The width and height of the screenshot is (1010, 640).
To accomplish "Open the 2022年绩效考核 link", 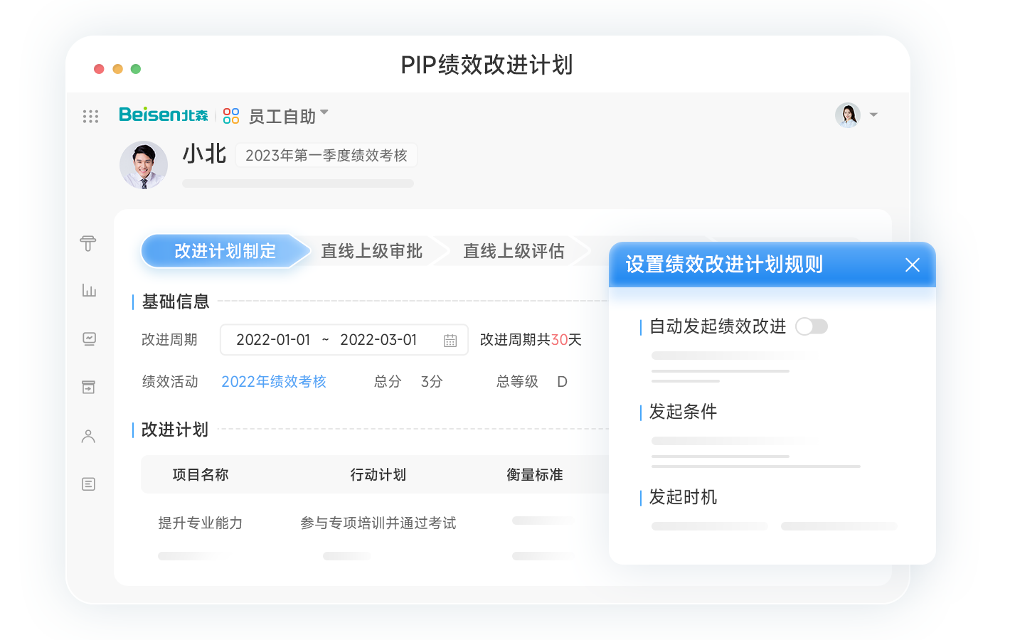I will point(274,382).
